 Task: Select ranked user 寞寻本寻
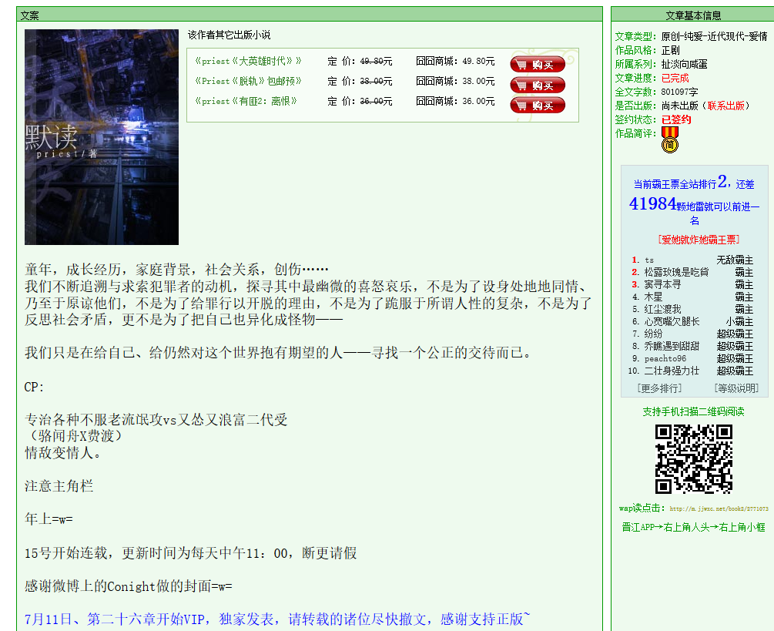tap(662, 284)
